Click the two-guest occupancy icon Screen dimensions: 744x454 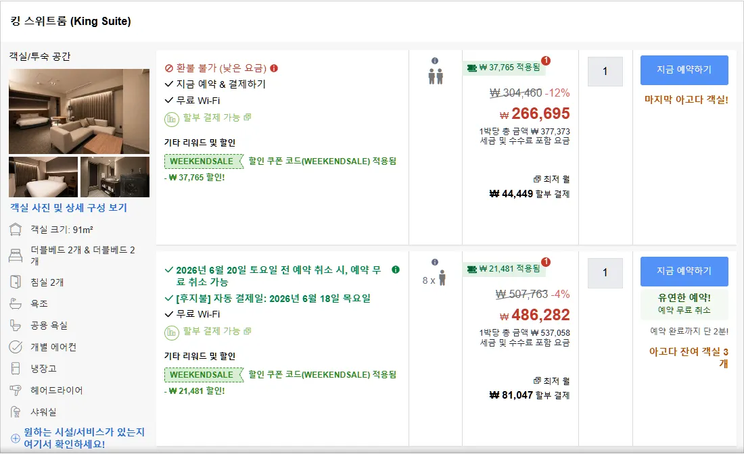point(436,76)
